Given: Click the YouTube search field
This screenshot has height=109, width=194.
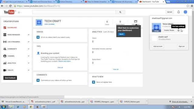Looking at the screenshot, I should pyautogui.click(x=74, y=12).
